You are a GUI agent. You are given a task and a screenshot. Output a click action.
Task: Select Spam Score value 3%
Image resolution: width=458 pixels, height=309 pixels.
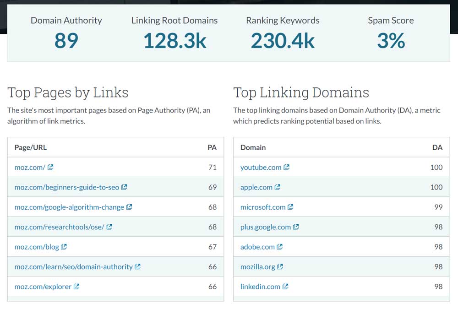pos(391,41)
